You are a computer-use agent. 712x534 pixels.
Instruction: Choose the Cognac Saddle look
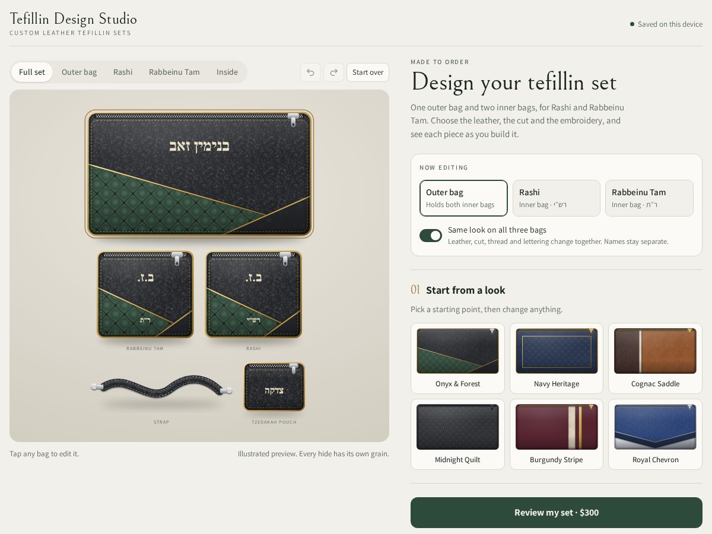coord(655,358)
